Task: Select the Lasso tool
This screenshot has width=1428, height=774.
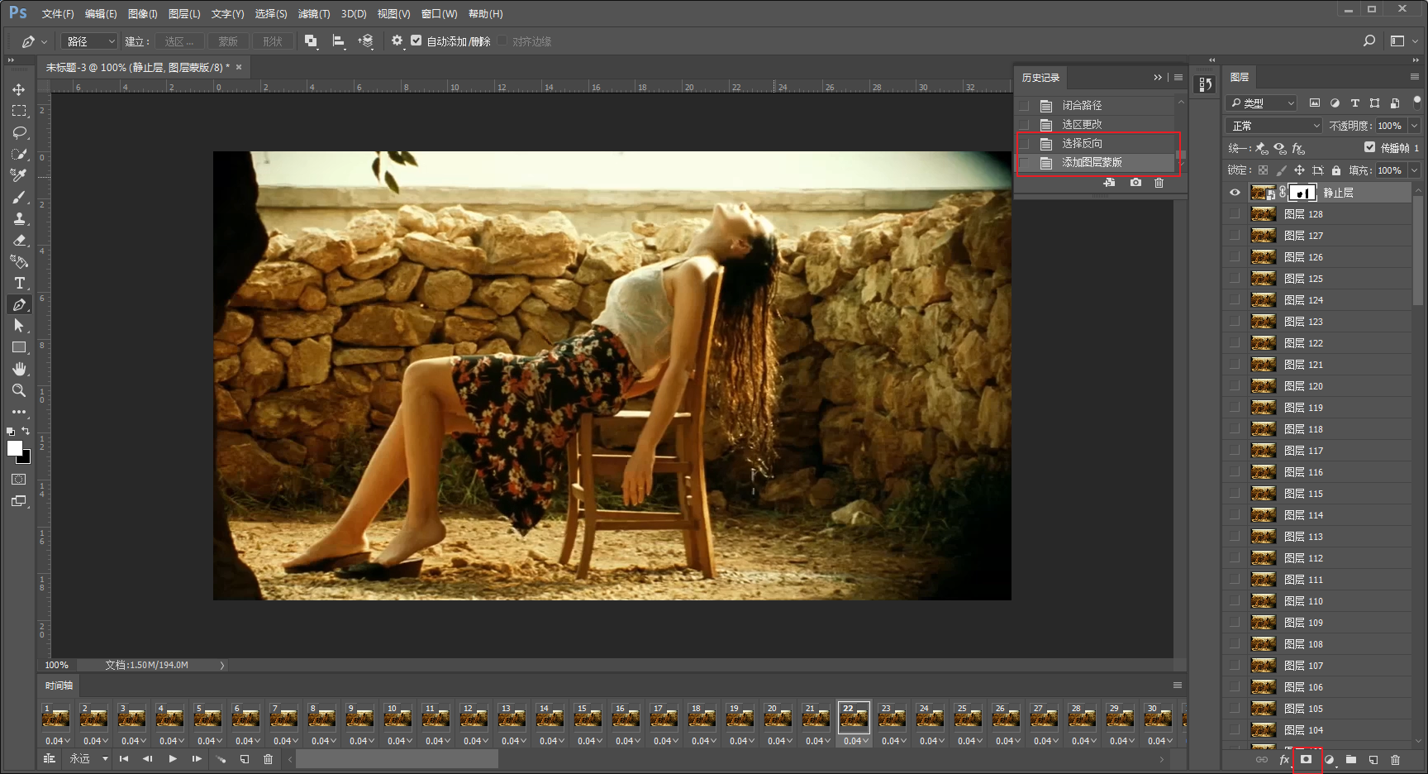Action: 19,132
